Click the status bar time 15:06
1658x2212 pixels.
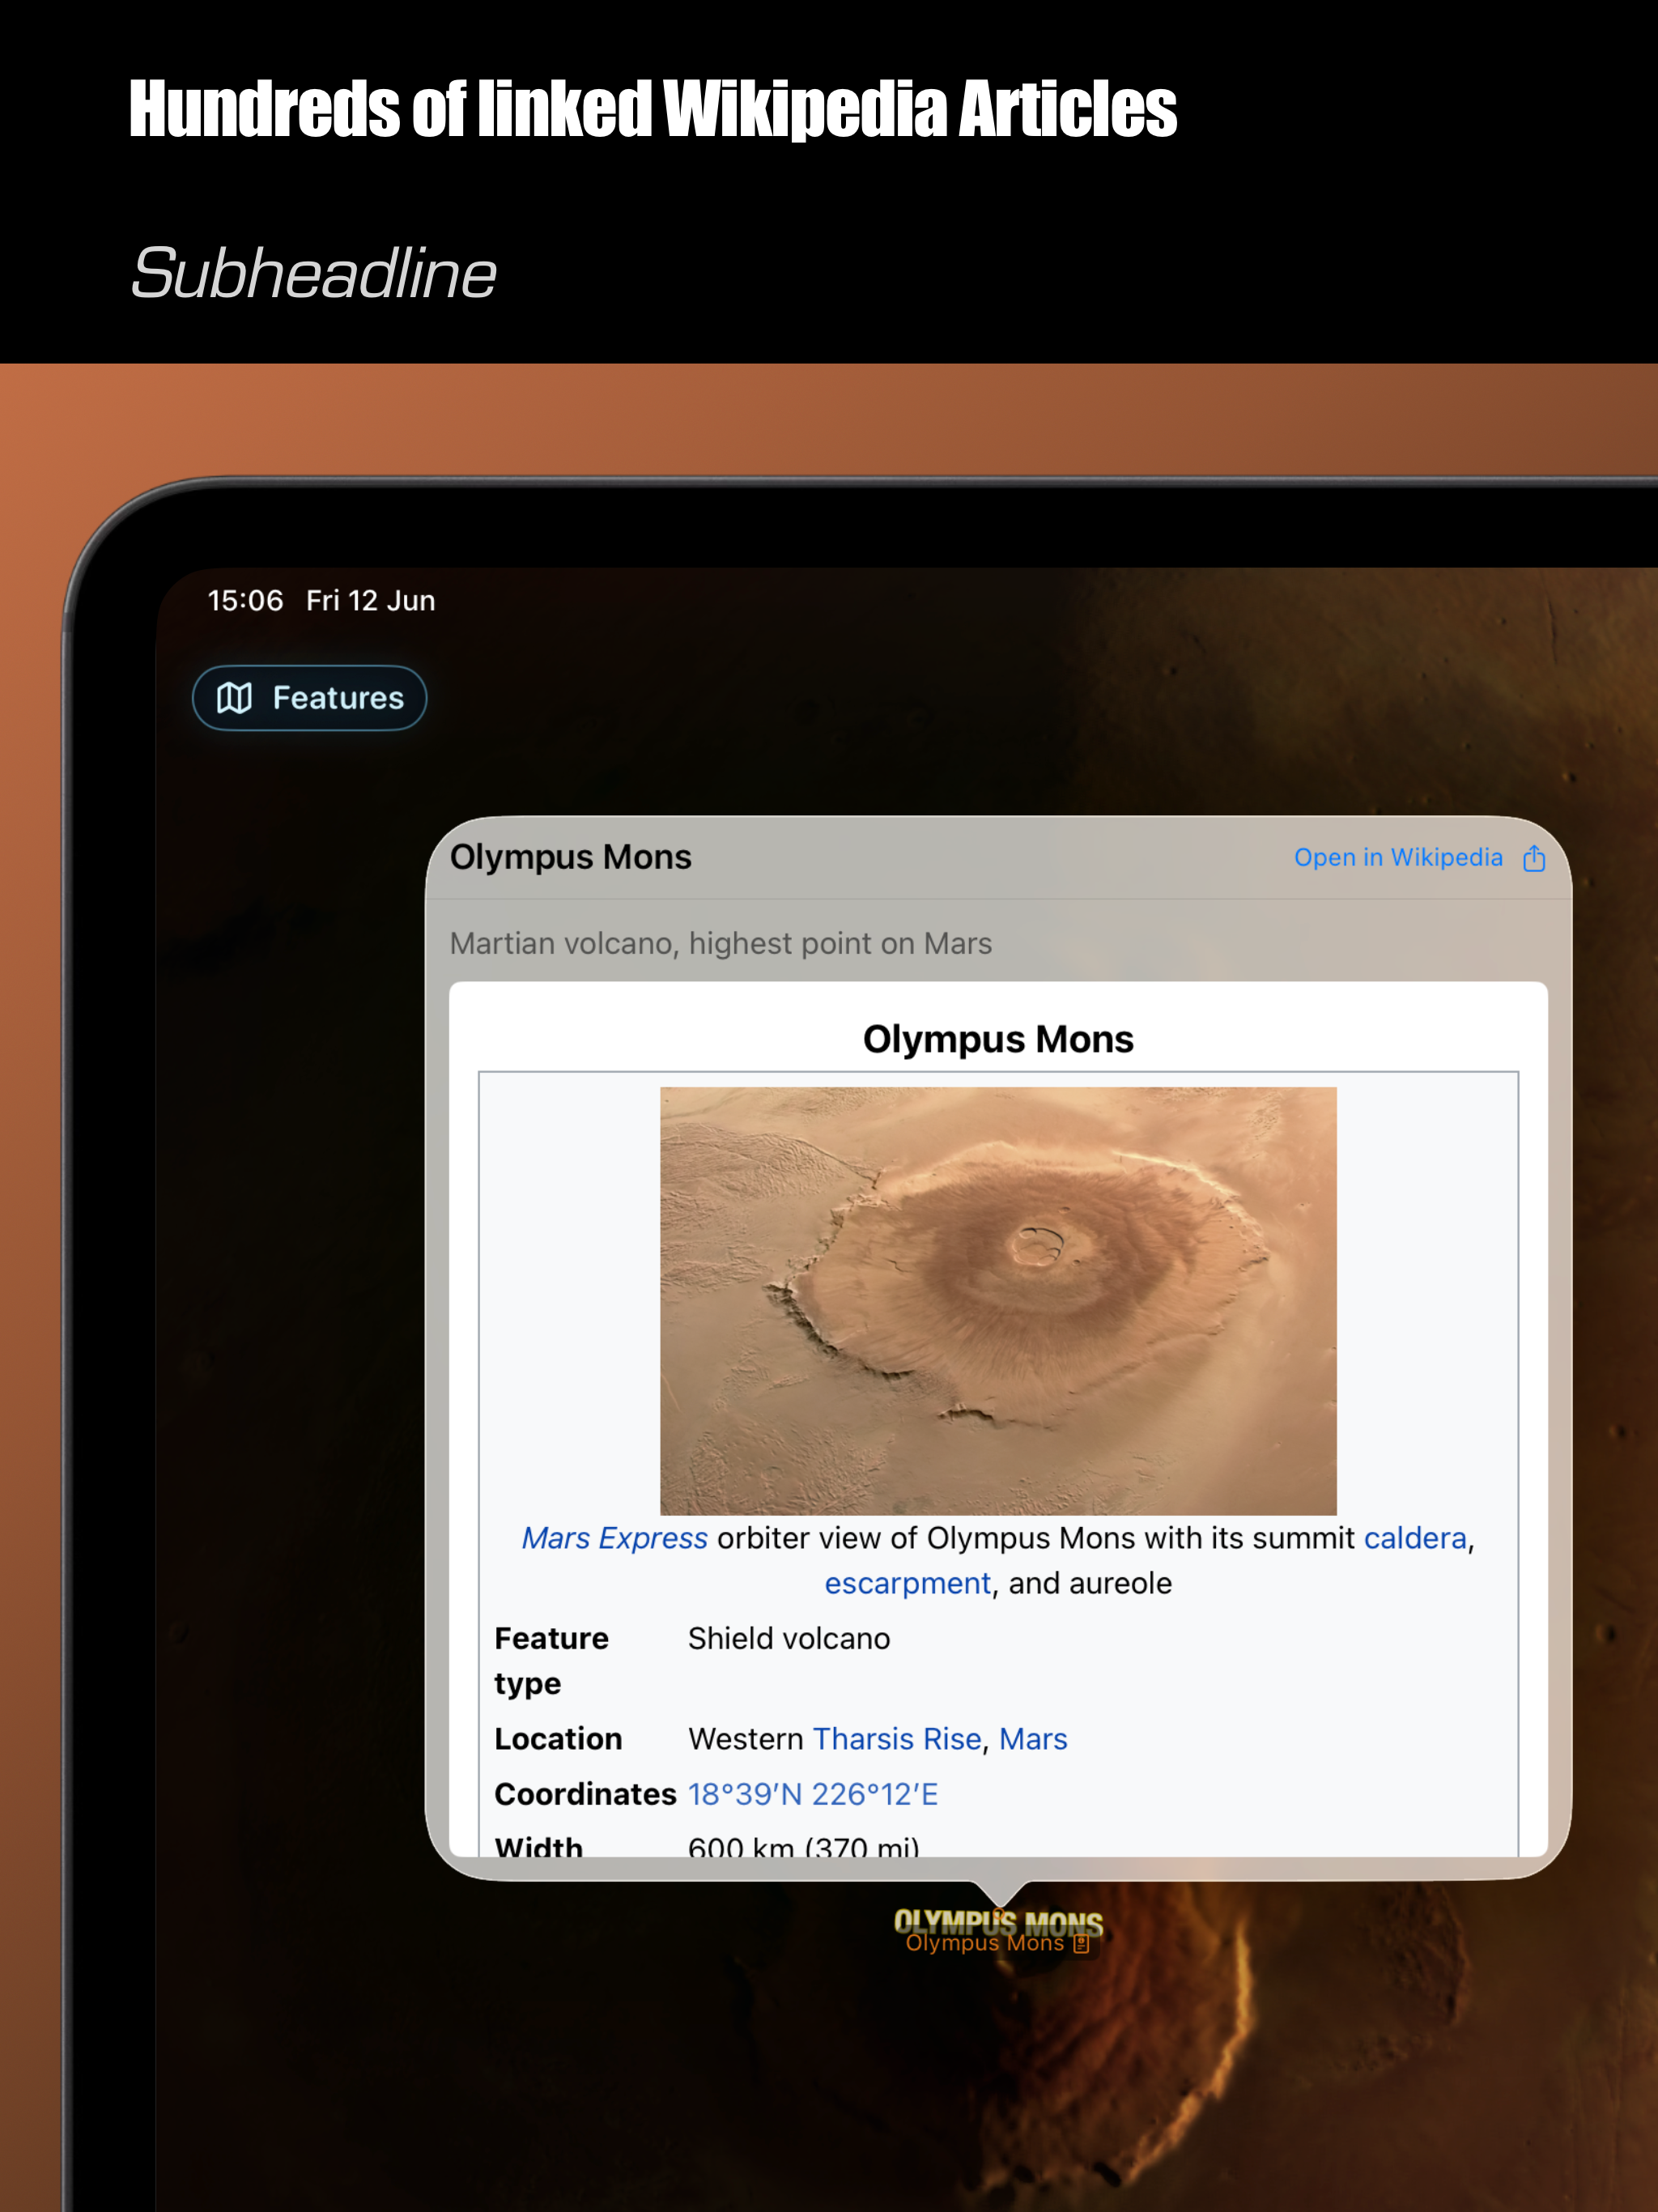(x=245, y=601)
